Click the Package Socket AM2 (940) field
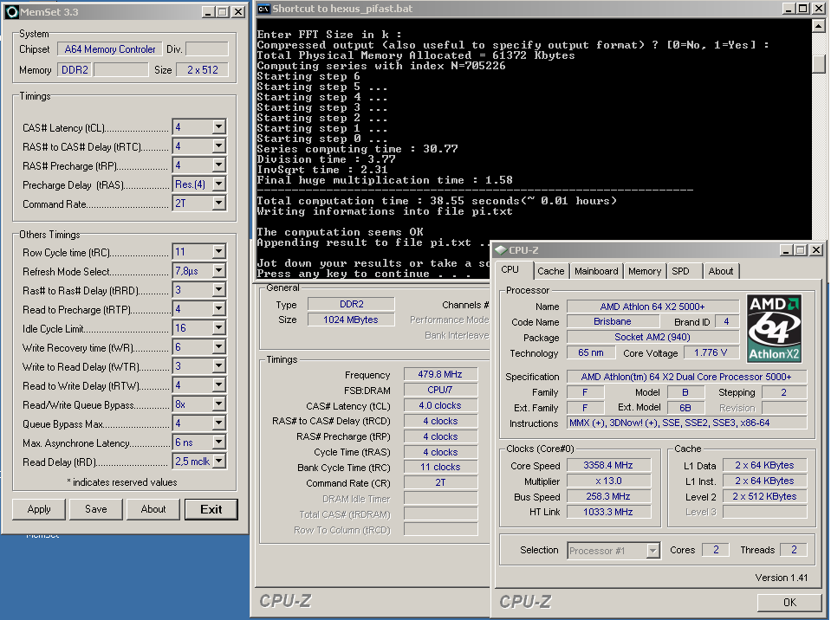831x620 pixels. pos(652,337)
